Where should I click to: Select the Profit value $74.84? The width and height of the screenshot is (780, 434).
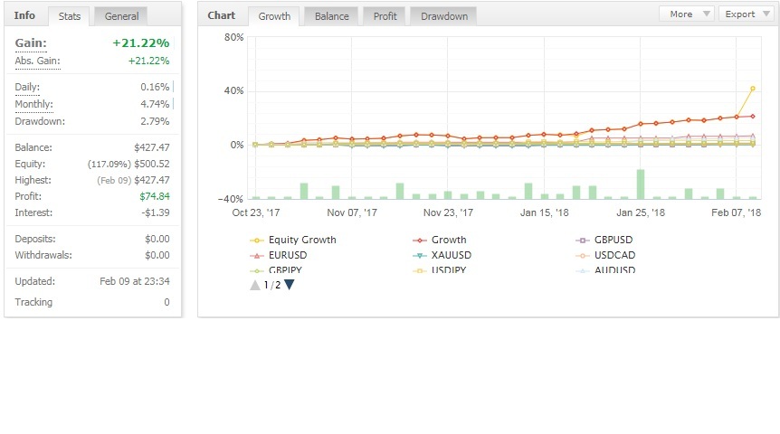click(155, 196)
